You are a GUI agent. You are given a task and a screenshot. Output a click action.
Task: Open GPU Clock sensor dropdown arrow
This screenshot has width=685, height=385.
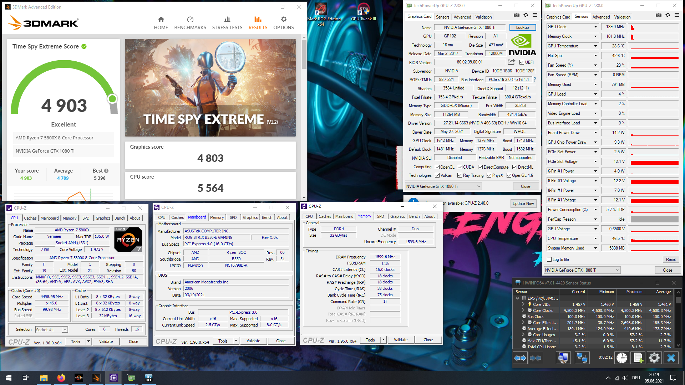tap(595, 27)
